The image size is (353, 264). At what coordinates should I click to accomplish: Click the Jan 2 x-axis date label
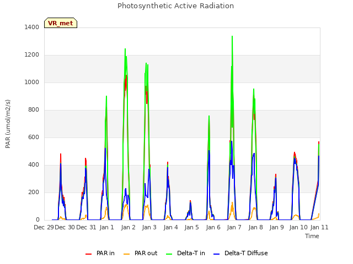(x=128, y=227)
